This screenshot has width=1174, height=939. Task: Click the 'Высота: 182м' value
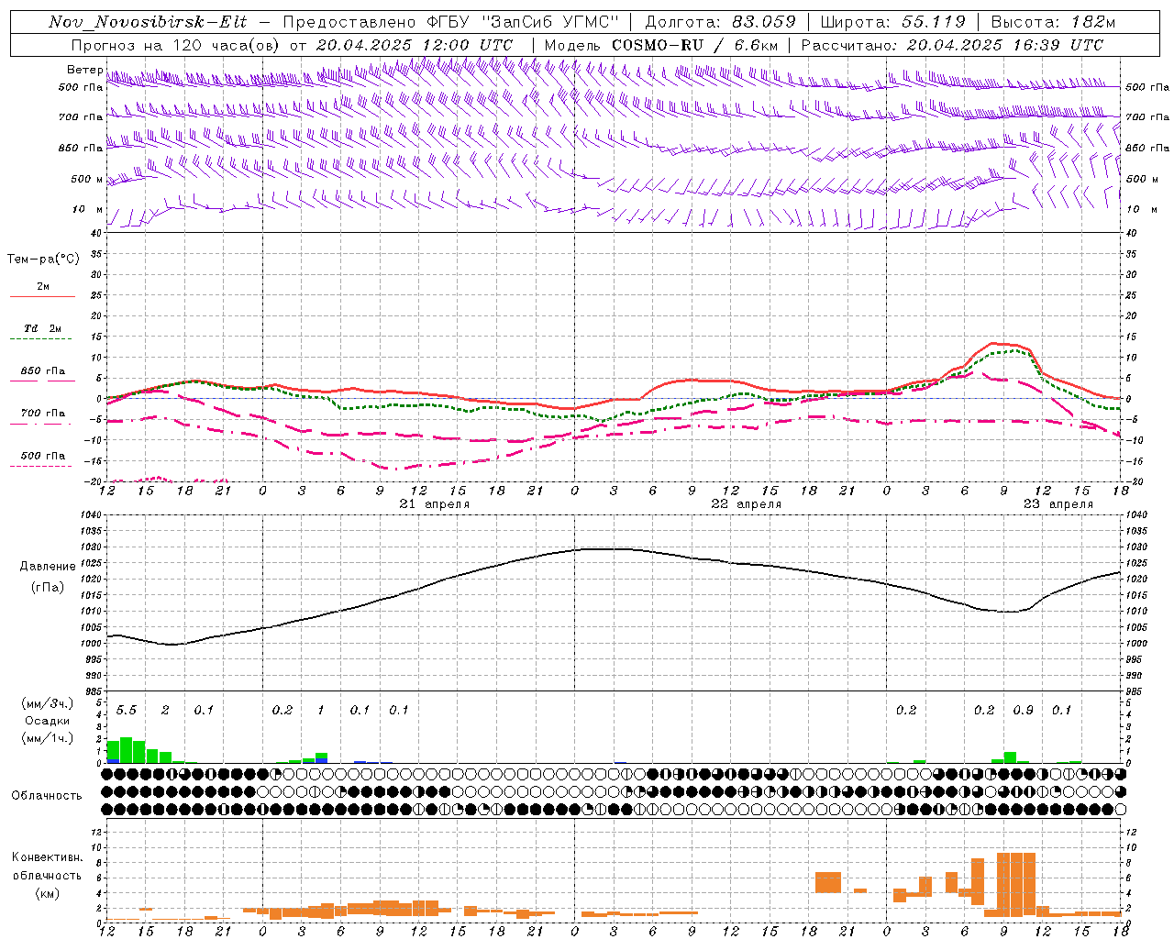[x=1053, y=22]
